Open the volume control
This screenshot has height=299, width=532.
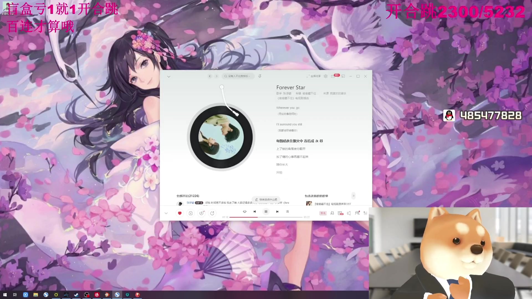tap(349, 213)
